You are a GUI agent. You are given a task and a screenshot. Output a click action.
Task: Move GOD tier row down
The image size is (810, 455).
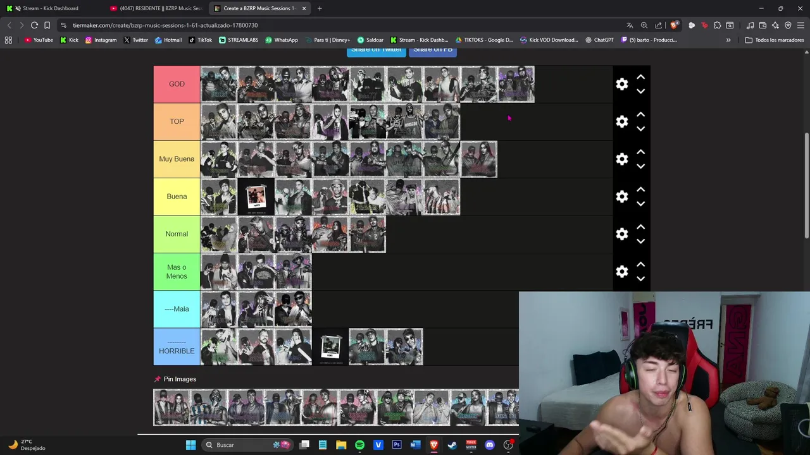(x=640, y=91)
